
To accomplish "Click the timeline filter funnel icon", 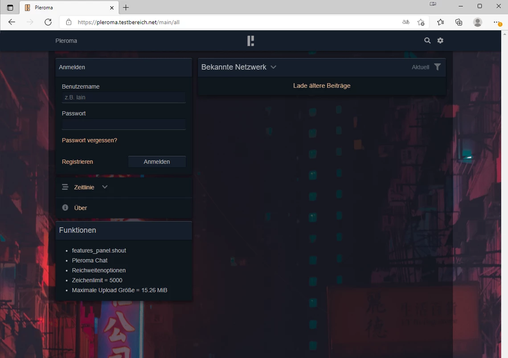I will pos(437,67).
